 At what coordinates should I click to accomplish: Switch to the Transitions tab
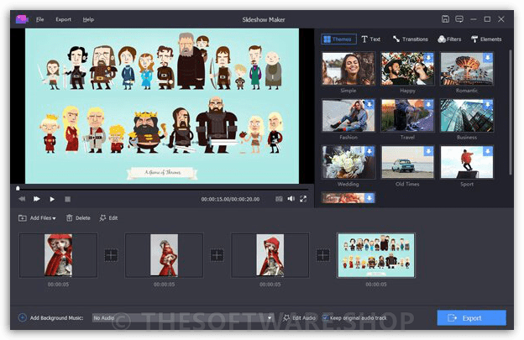(x=410, y=39)
